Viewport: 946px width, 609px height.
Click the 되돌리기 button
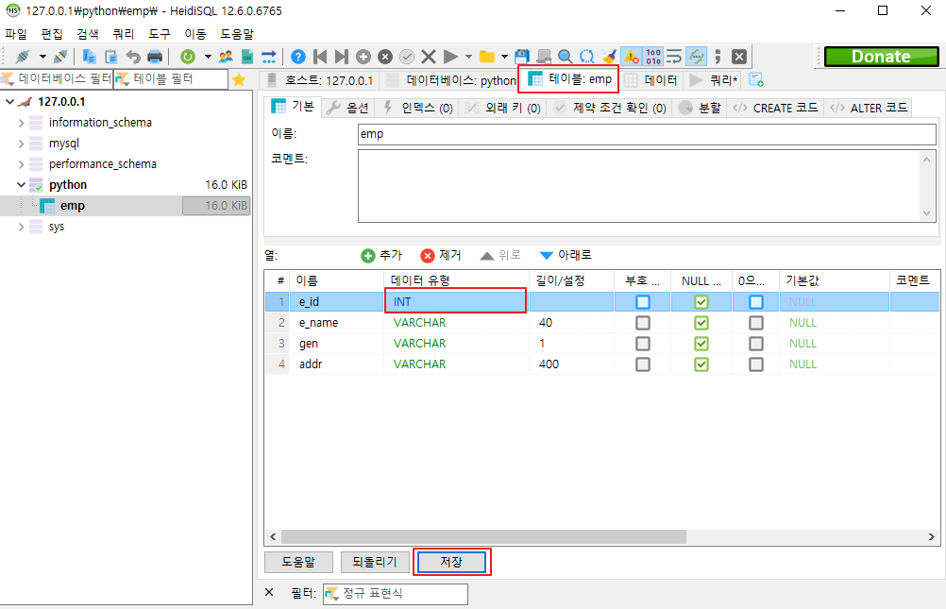375,562
